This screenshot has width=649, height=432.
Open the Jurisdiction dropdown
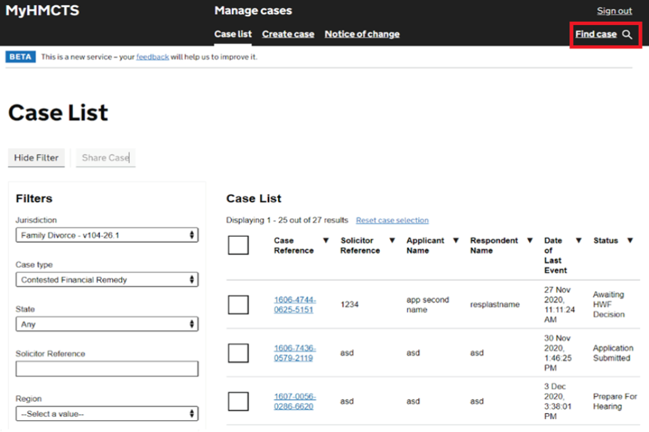click(107, 235)
